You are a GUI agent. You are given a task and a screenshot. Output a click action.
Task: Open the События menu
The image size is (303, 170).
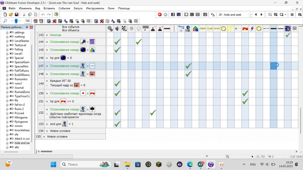(64, 8)
